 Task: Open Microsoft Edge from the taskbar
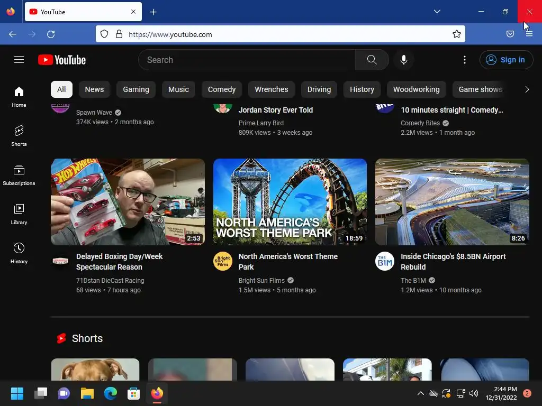(110, 393)
